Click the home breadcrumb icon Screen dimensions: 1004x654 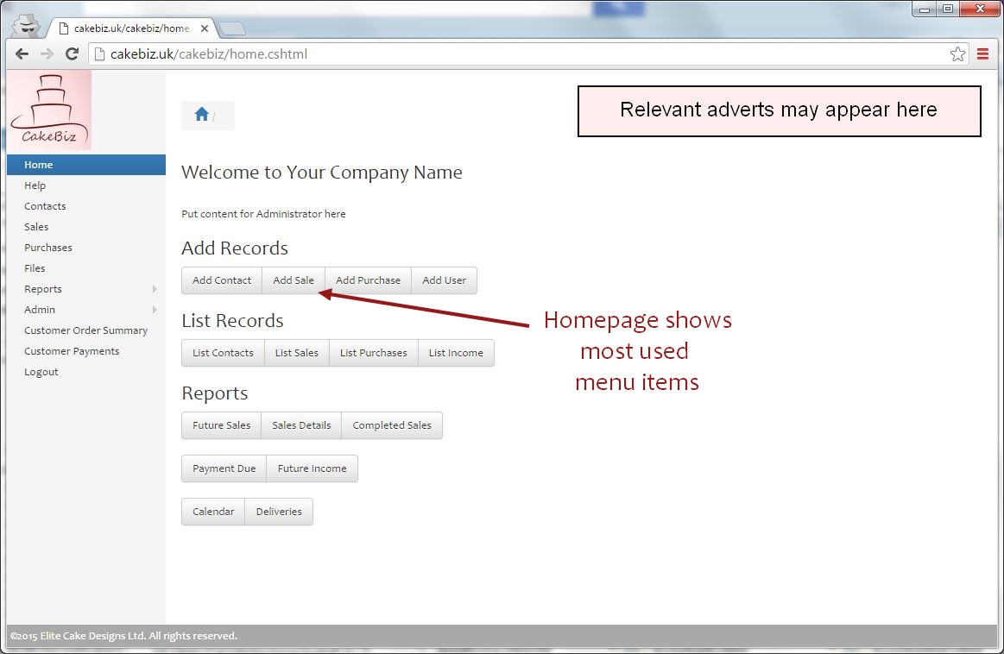[201, 115]
